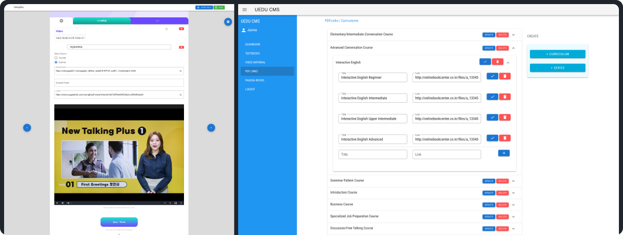Delete the Interactive English Beginner row
This screenshot has height=235, width=623.
504,76
